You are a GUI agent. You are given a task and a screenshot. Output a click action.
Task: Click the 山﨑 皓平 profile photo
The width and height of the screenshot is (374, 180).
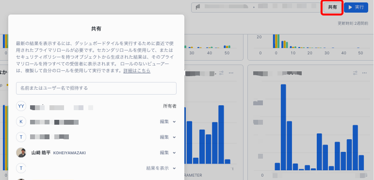point(21,152)
